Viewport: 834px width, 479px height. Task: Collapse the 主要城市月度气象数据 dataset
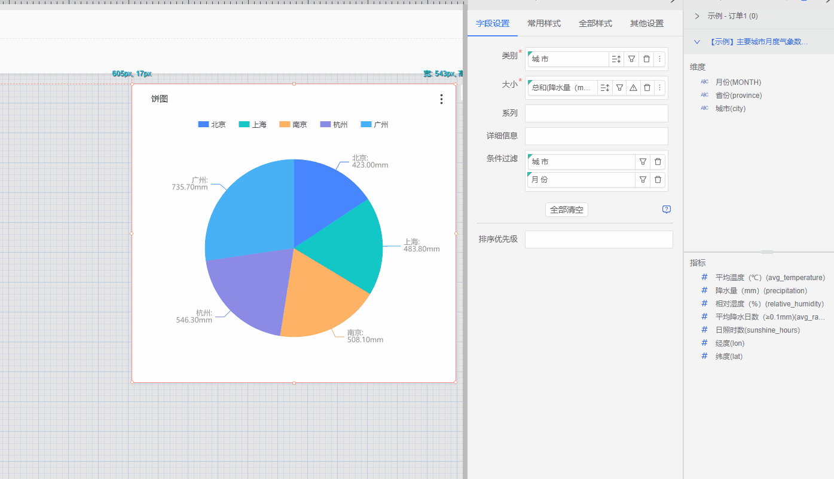[697, 42]
